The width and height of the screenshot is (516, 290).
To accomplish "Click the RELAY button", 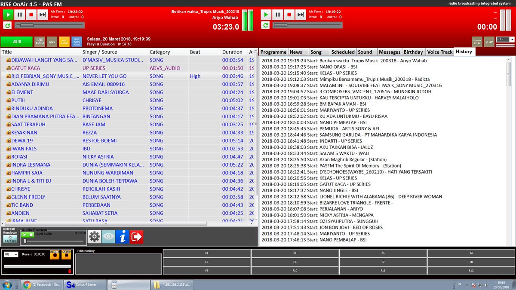I will pyautogui.click(x=489, y=42).
